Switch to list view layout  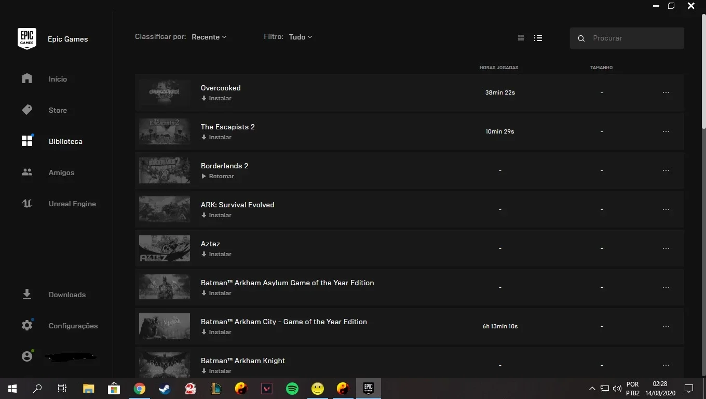click(538, 38)
